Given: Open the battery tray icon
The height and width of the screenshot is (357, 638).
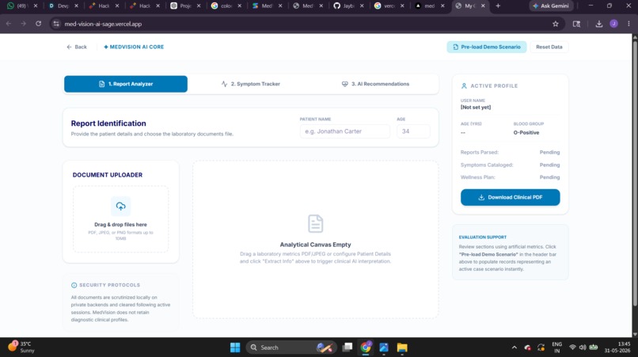Looking at the screenshot, I should (594, 348).
